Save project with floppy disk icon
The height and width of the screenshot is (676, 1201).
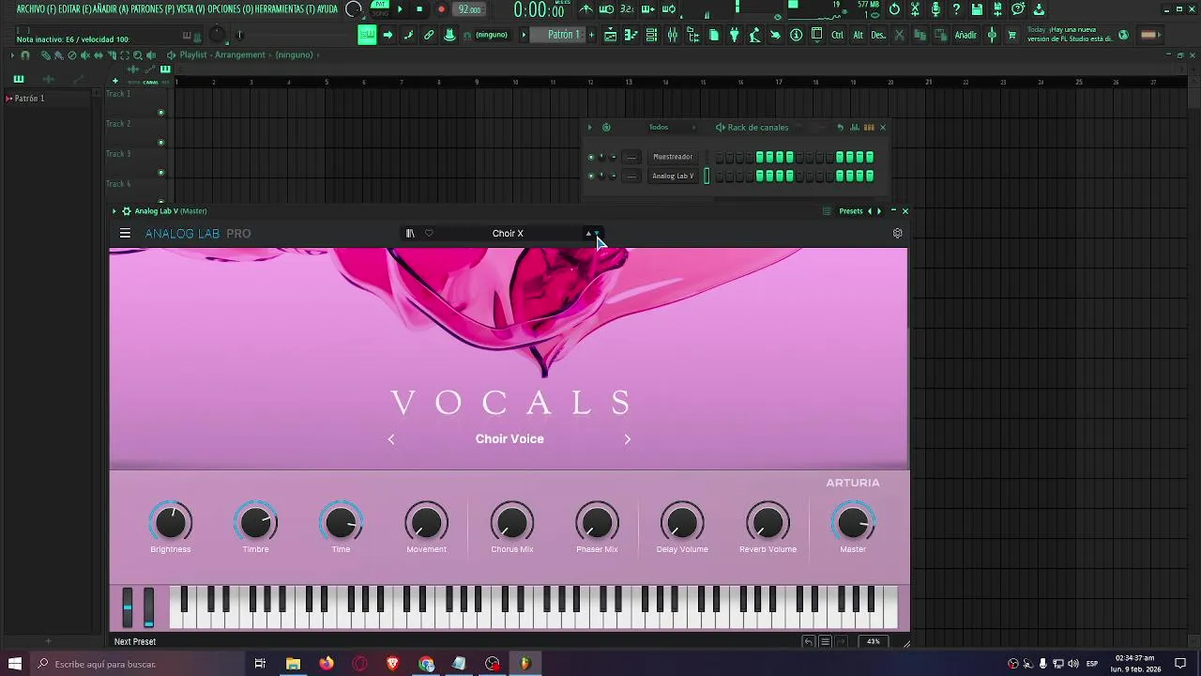pos(977,9)
